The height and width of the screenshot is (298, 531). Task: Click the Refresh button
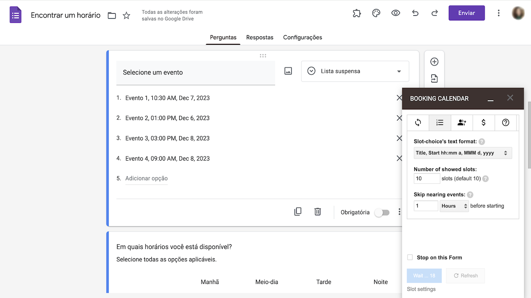click(x=465, y=276)
